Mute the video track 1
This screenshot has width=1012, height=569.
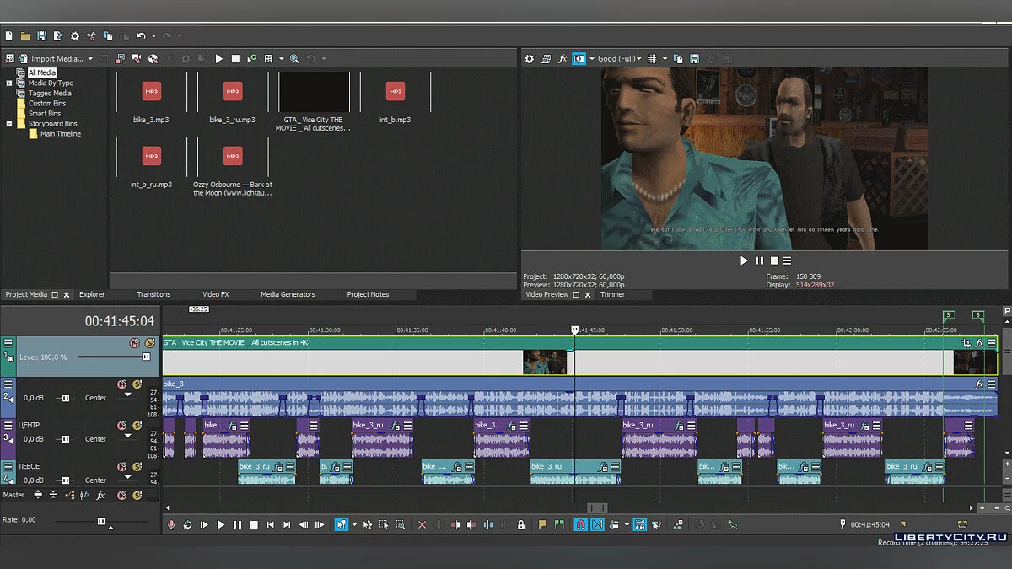click(134, 343)
